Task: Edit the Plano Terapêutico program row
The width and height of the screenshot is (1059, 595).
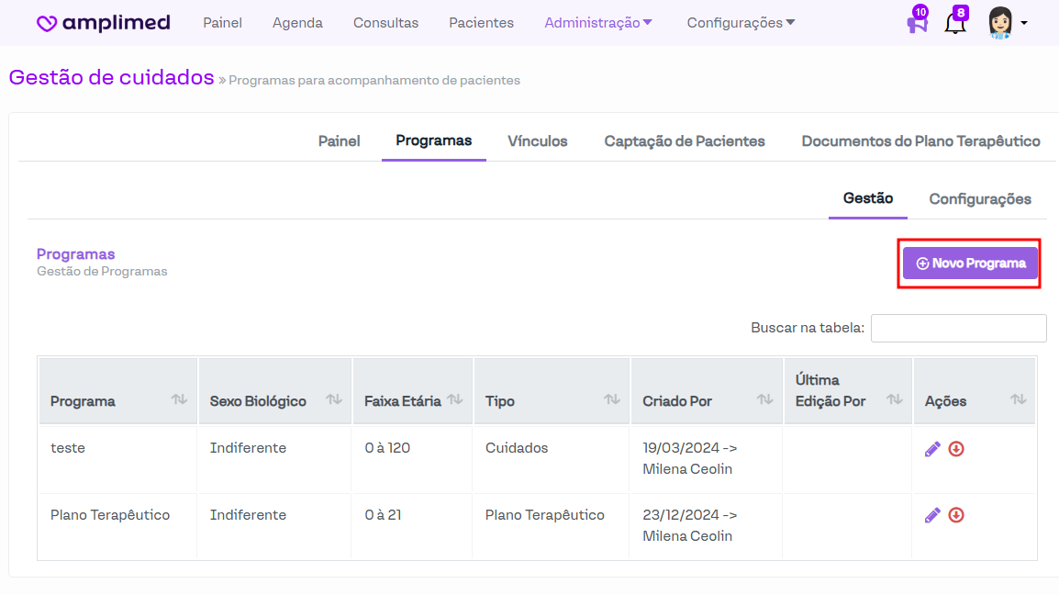Action: point(932,515)
